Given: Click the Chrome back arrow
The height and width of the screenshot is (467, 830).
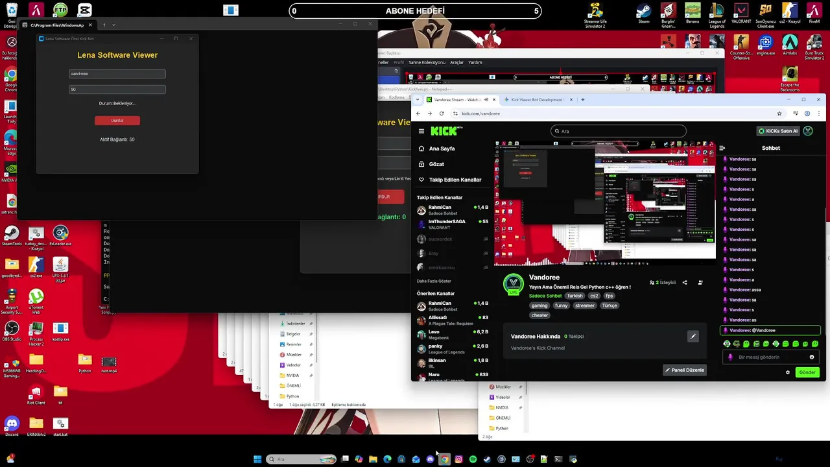Looking at the screenshot, I should click(x=418, y=114).
